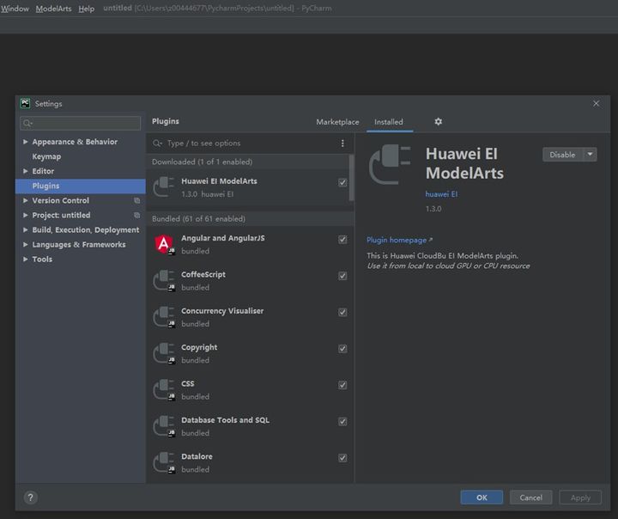Select the CoffeeScript plugin name
The image size is (618, 519).
pos(203,274)
